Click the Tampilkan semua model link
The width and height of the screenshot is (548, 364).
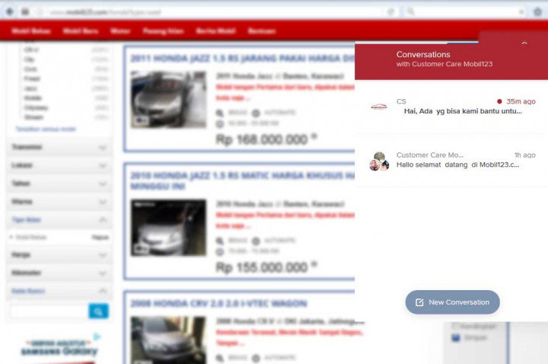point(46,129)
